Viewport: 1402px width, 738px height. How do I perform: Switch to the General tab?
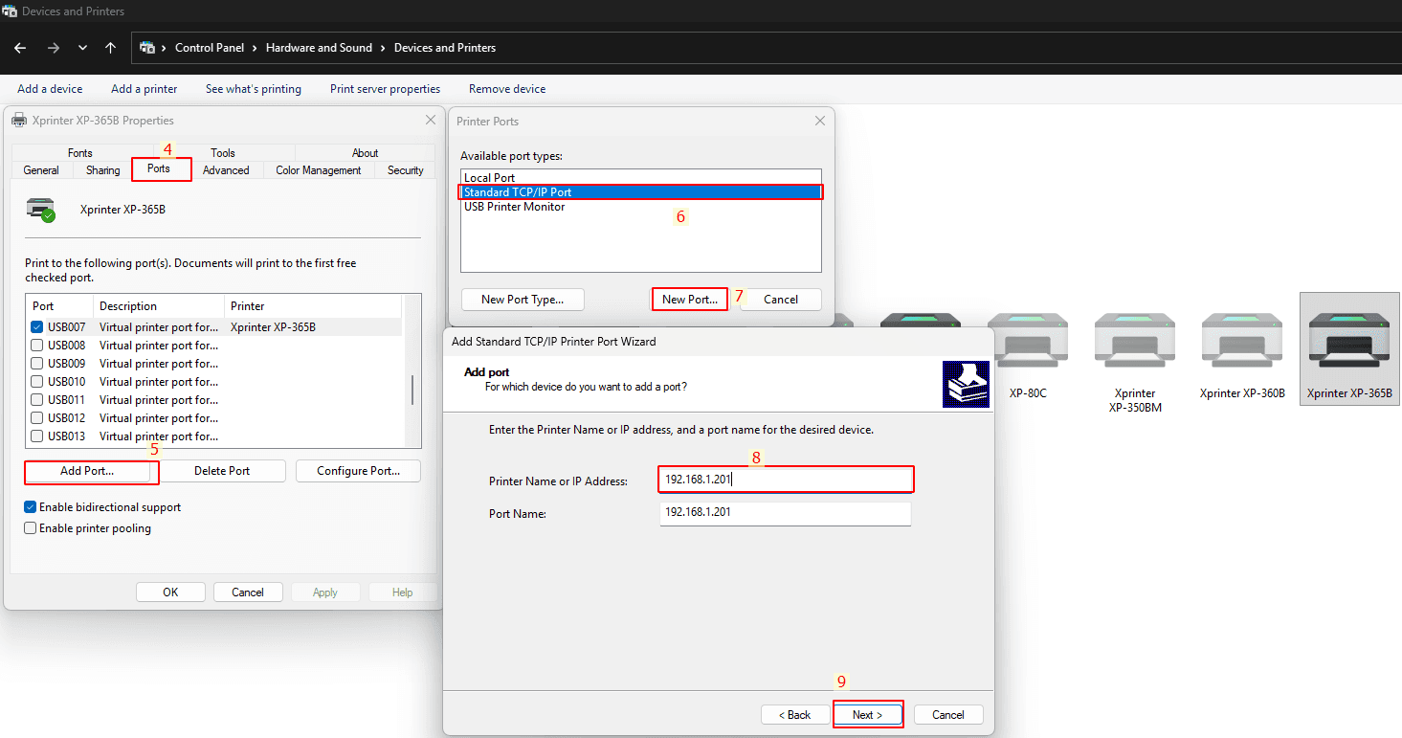click(41, 170)
